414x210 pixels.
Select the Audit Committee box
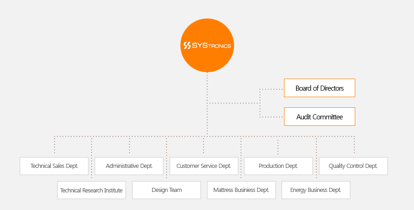point(320,117)
